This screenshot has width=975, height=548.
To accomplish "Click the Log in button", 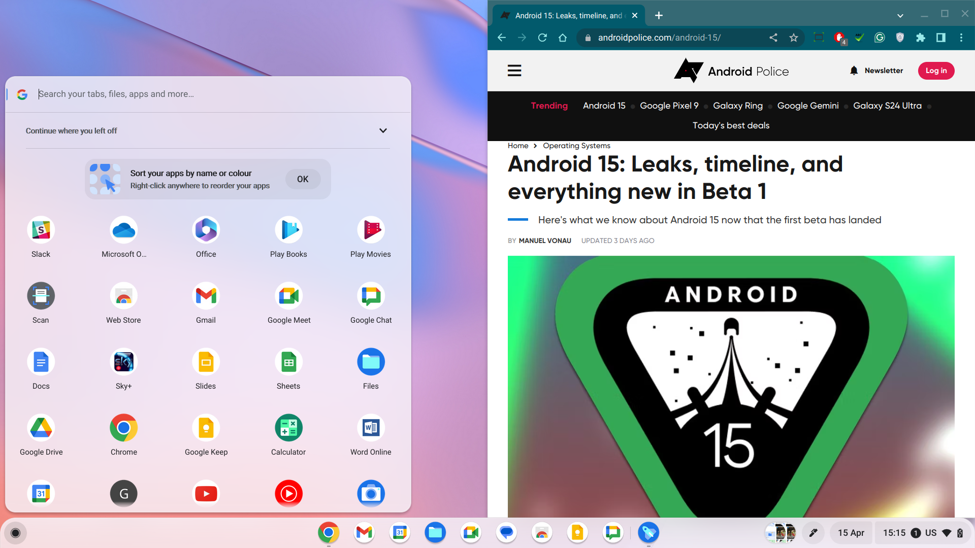I will click(x=935, y=71).
